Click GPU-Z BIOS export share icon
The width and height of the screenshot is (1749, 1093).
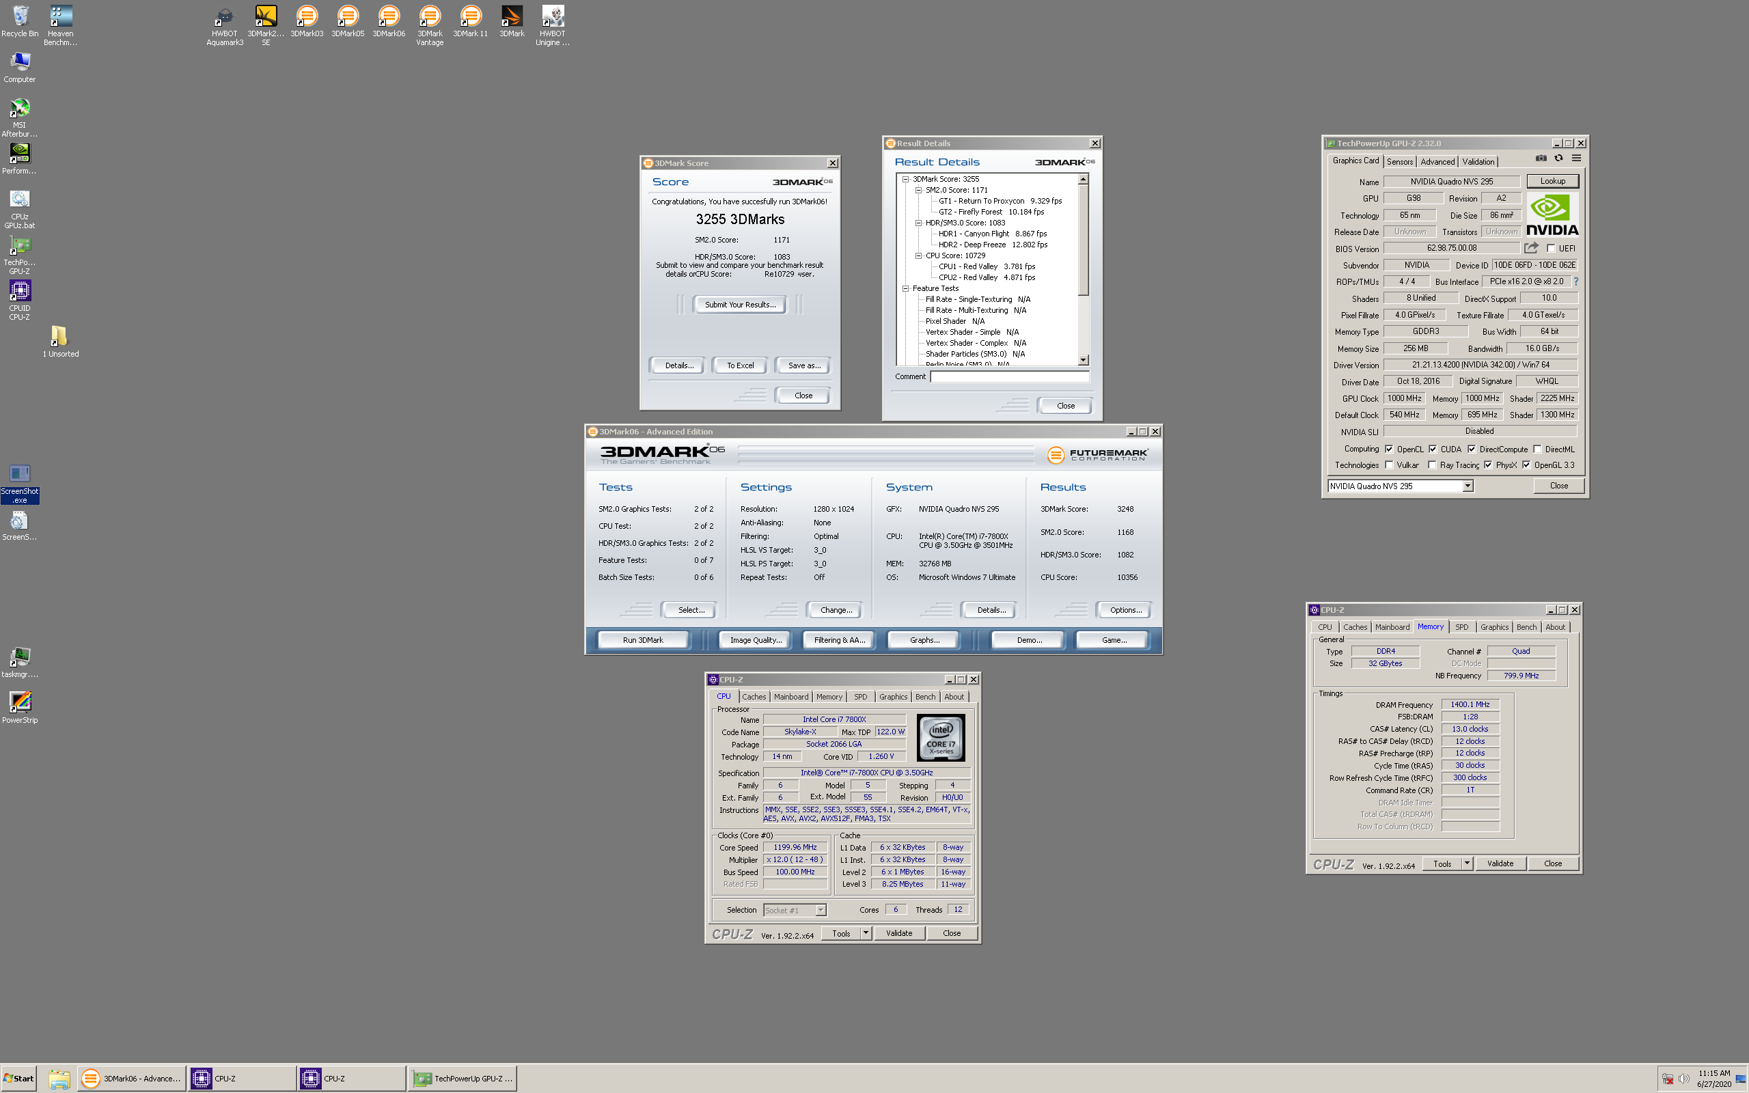[1531, 248]
